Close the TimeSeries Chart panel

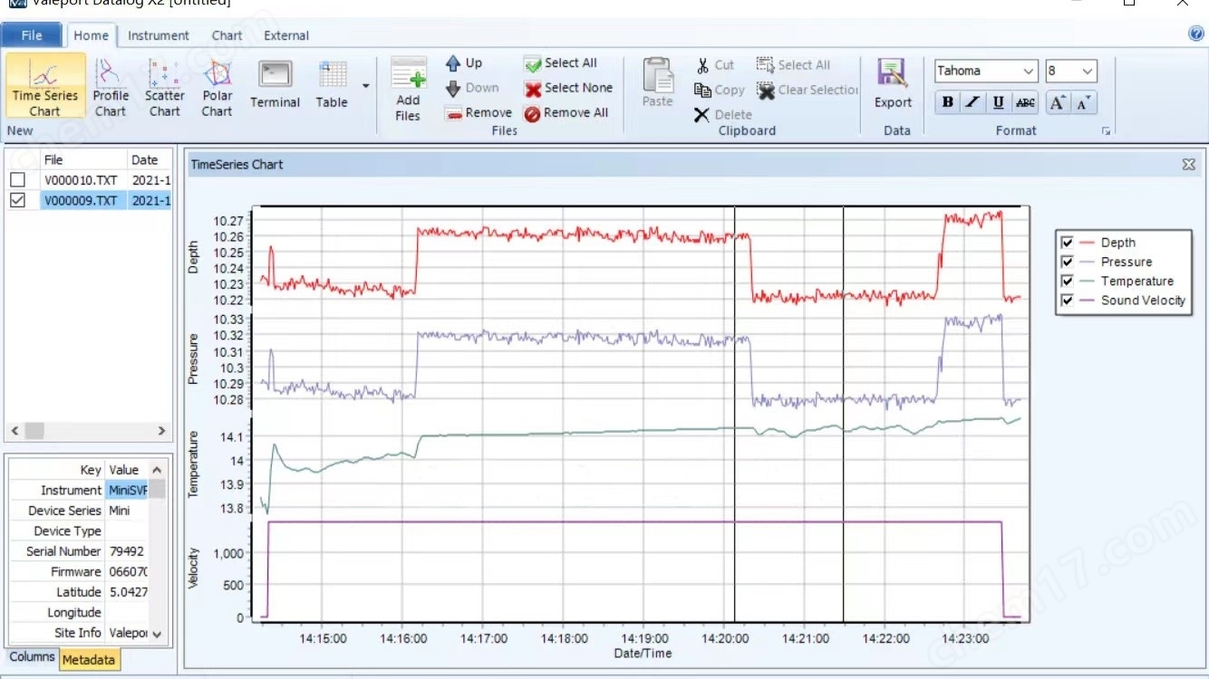coord(1188,165)
